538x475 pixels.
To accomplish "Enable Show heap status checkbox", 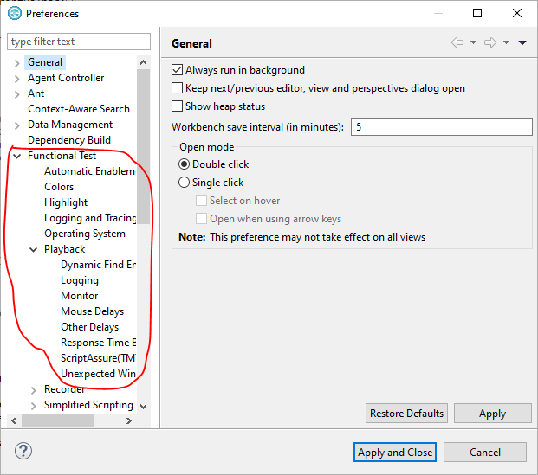I will coord(178,106).
